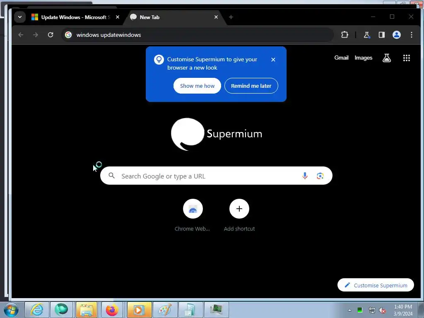Click the magnifier icon in search box

pos(112,176)
